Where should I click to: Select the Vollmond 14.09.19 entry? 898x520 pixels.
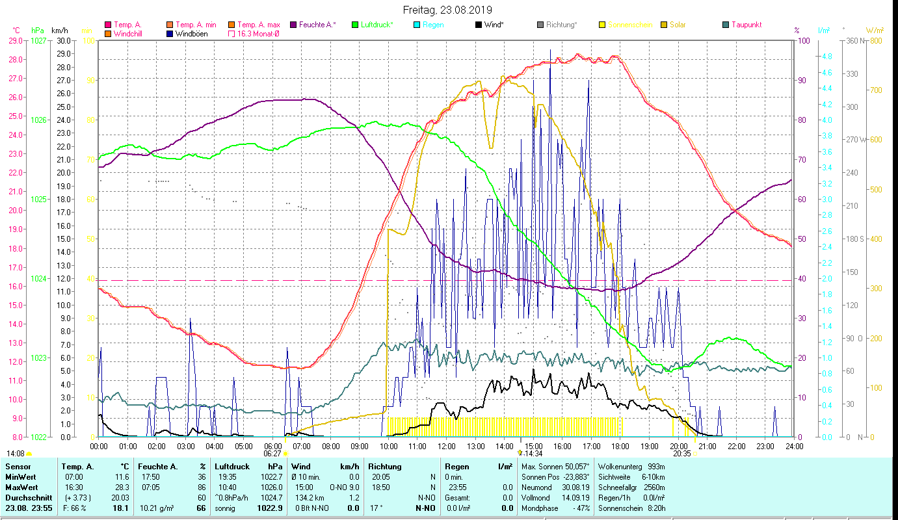(x=556, y=497)
